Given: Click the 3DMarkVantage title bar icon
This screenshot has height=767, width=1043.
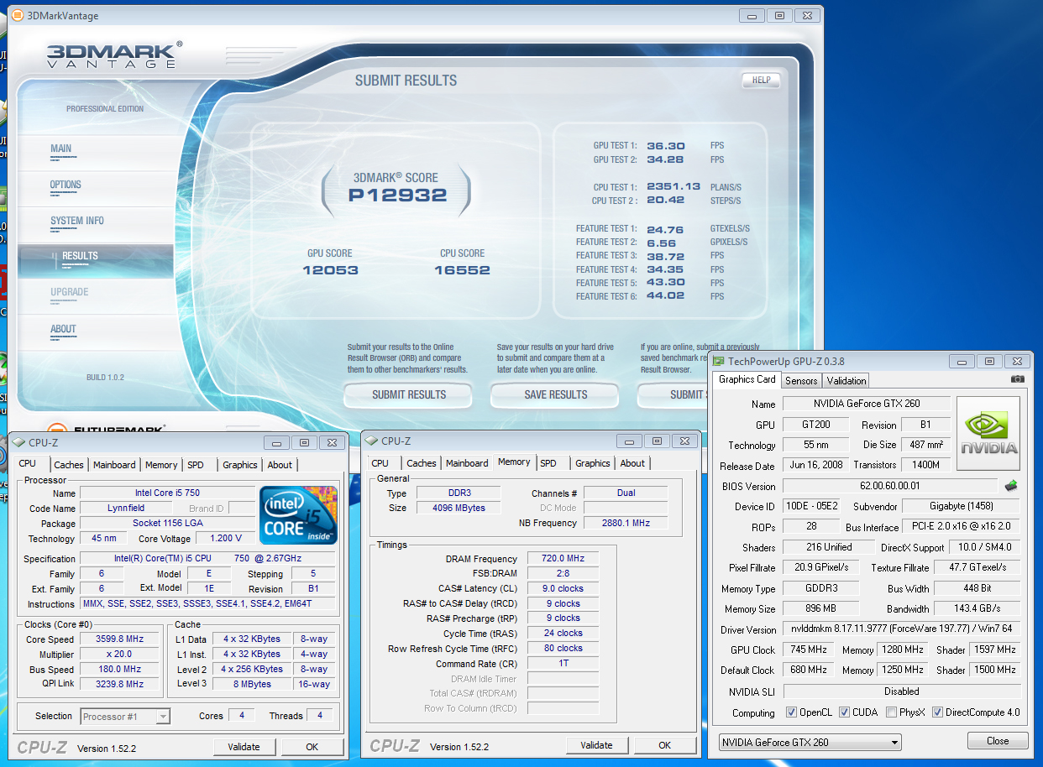Looking at the screenshot, I should [17, 15].
